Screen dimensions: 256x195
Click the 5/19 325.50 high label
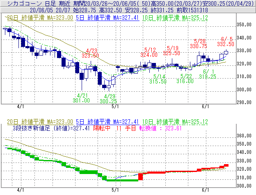pos(171,51)
